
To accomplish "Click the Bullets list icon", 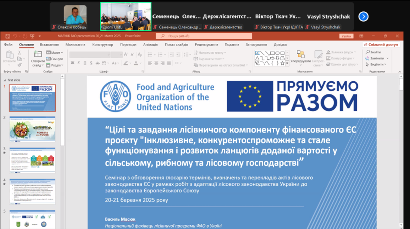I will [x=150, y=55].
